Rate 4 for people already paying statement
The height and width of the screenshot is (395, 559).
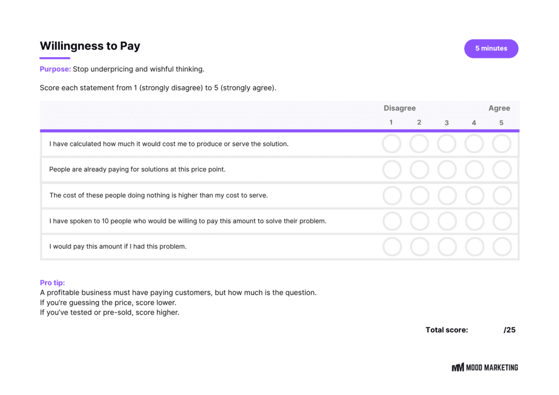click(x=474, y=170)
